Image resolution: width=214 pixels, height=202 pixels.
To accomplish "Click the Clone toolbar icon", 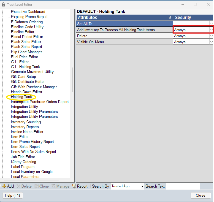I will [x=36, y=186].
